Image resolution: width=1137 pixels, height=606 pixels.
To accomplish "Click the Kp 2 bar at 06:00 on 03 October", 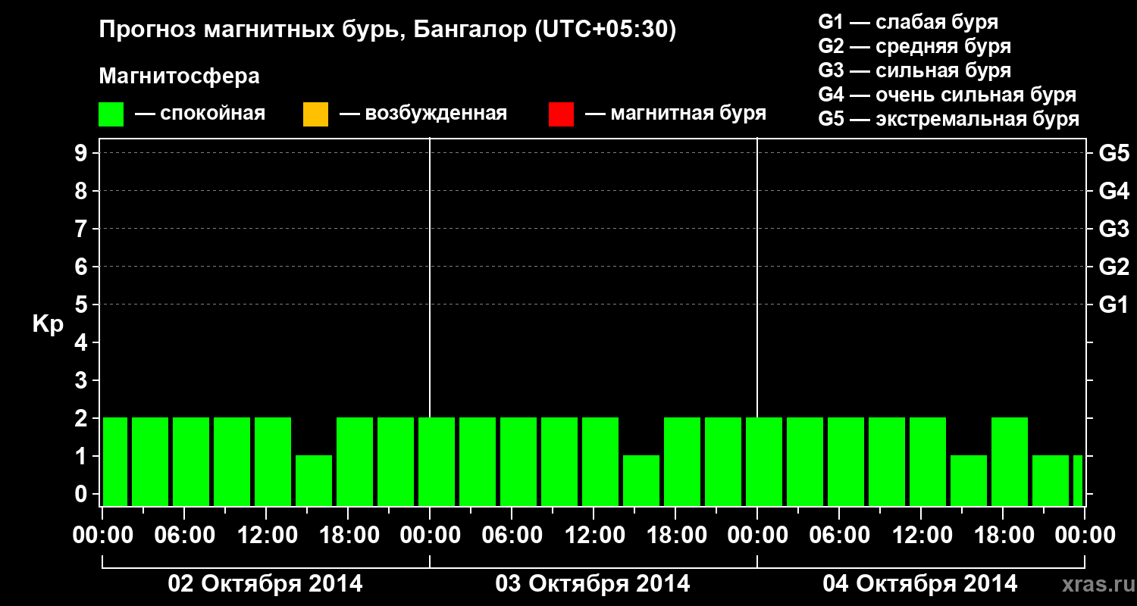I will tap(518, 461).
